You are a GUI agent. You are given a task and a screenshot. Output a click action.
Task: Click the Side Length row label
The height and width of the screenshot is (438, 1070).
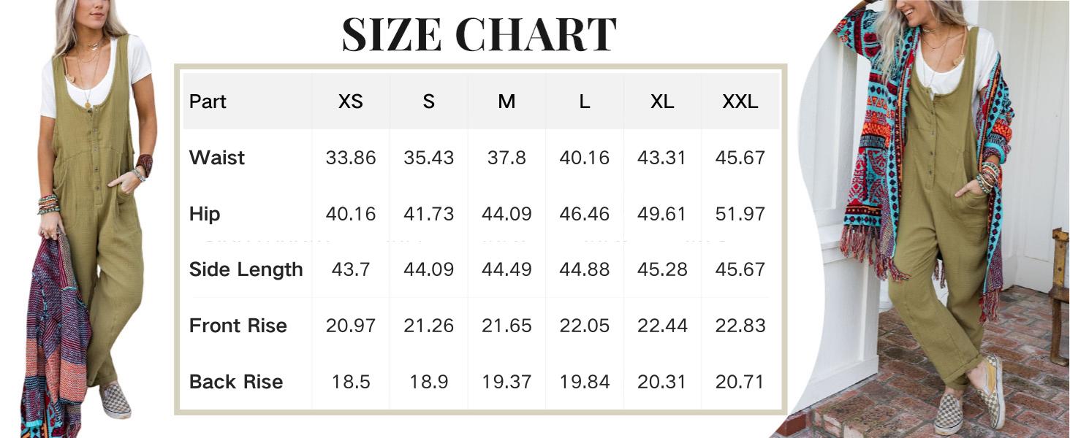246,269
